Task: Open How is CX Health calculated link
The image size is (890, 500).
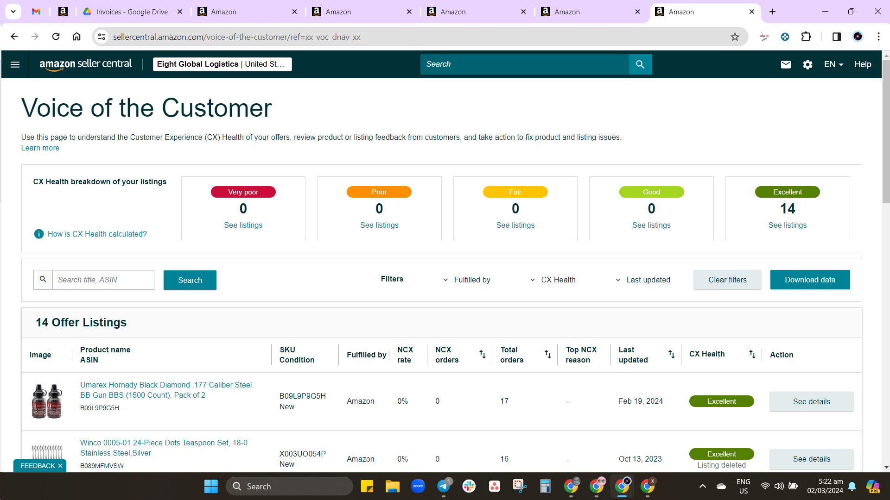Action: [x=97, y=234]
